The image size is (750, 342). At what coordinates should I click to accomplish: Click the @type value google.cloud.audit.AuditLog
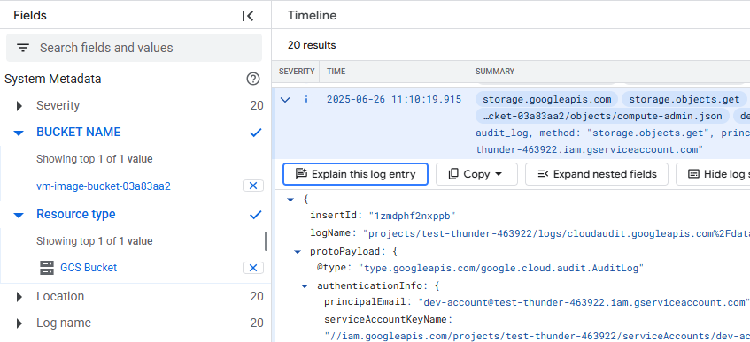(501, 269)
